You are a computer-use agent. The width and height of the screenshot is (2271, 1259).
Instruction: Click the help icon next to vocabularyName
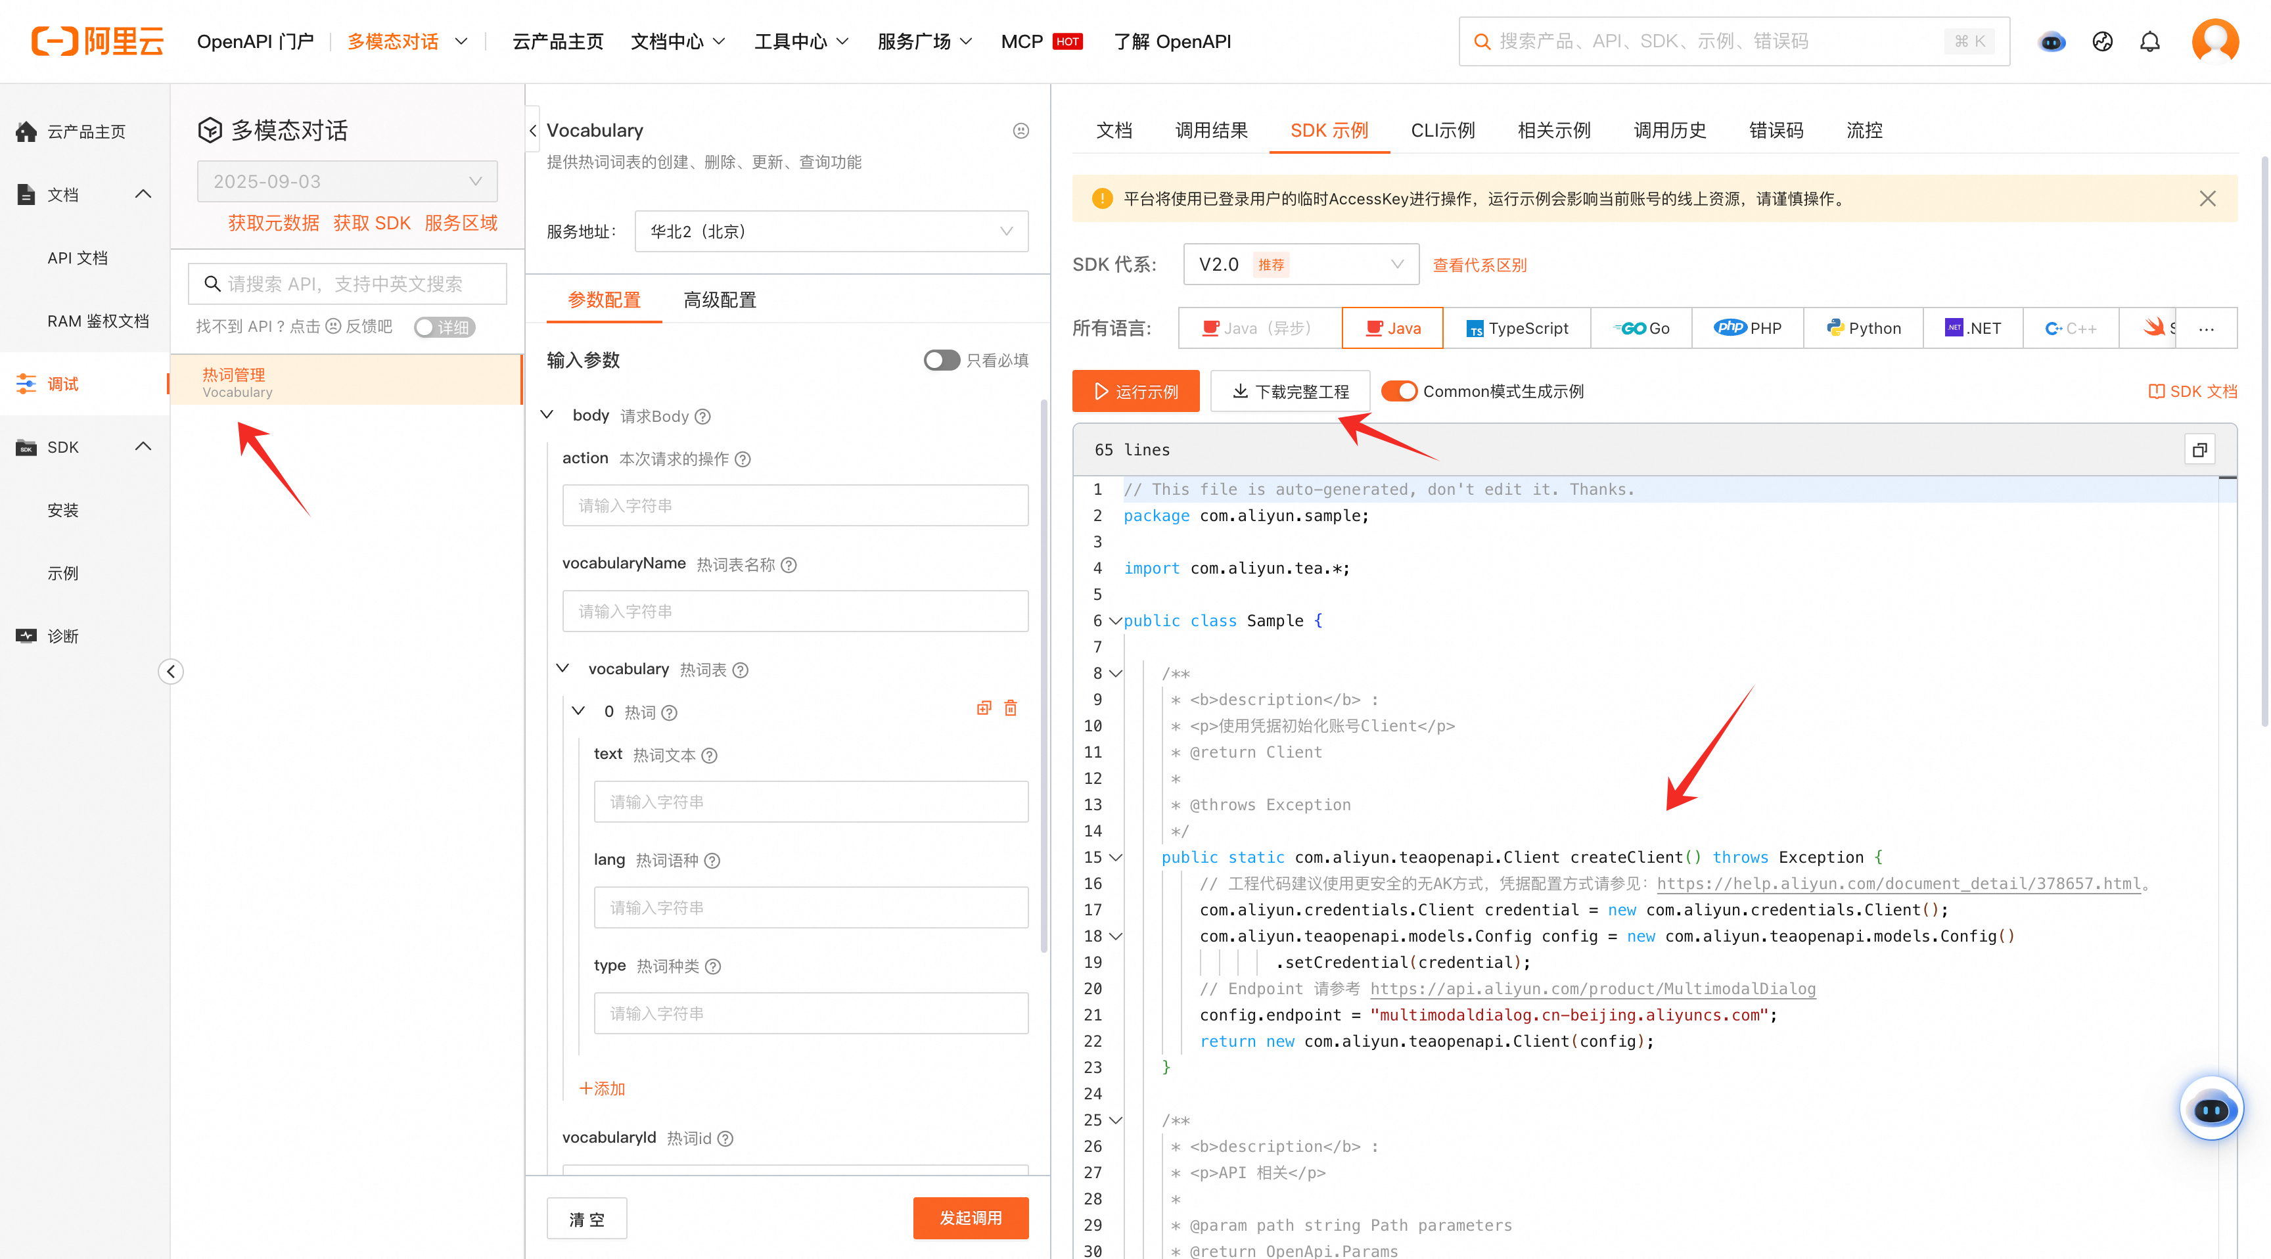[789, 565]
